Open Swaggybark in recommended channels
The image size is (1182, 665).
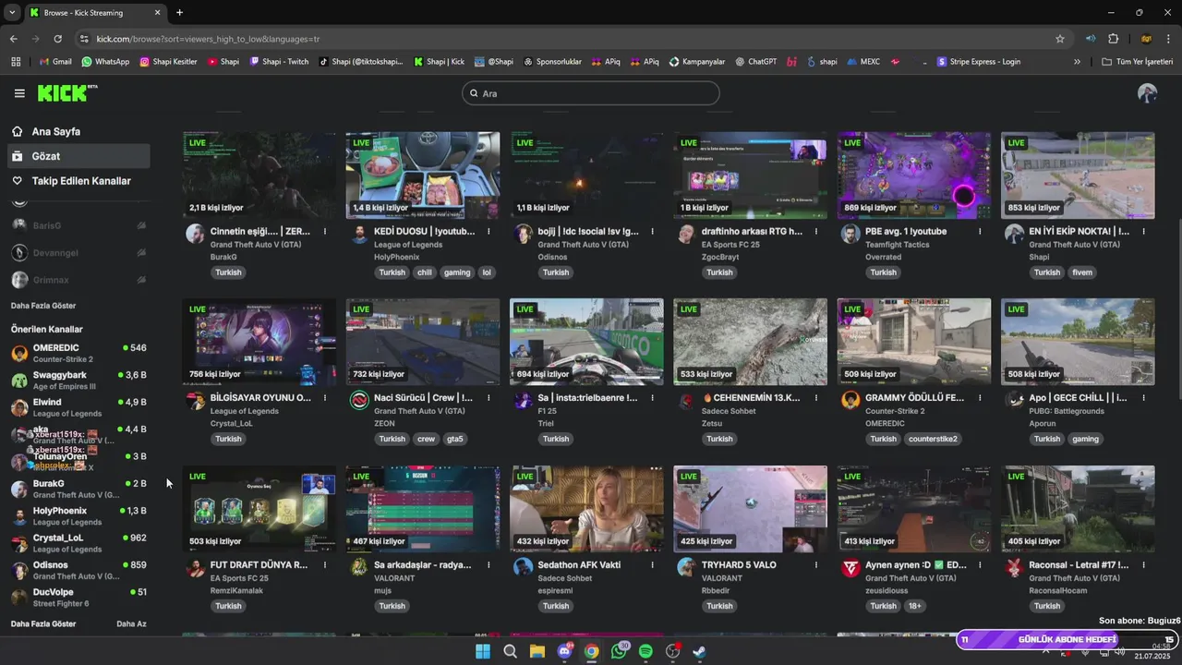[78, 380]
